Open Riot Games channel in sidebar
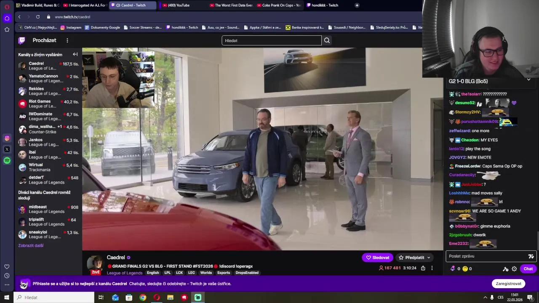 pos(48,104)
